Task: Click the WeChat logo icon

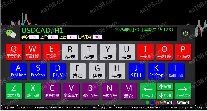Action: point(11,33)
